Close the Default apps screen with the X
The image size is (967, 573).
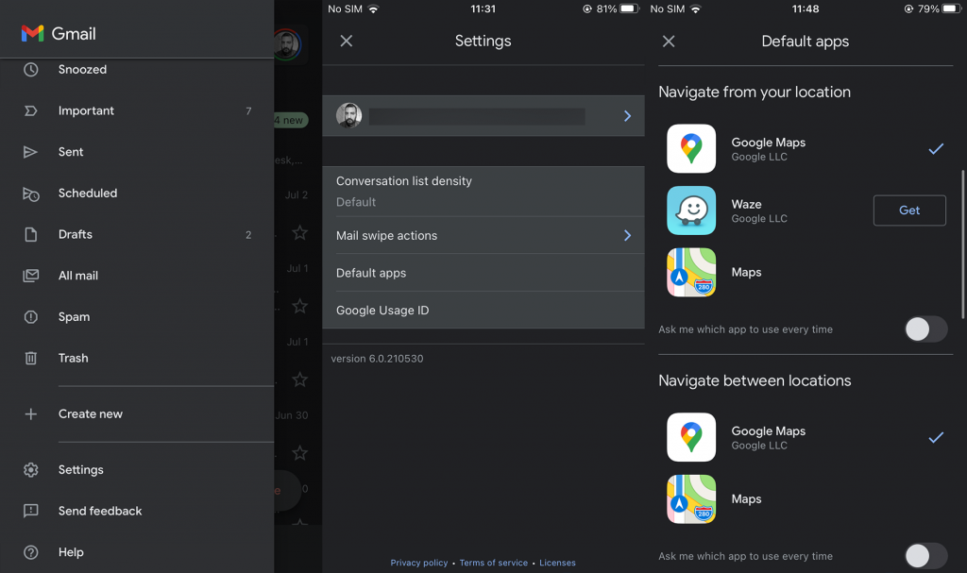click(669, 42)
